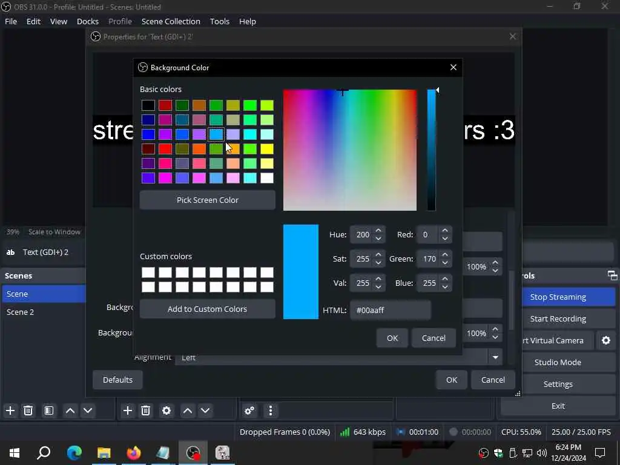Click Scale to Window preview option
This screenshot has height=465, width=620.
tap(54, 232)
